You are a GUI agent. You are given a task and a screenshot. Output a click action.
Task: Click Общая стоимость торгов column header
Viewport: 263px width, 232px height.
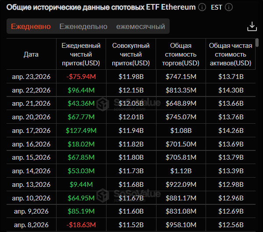(181, 54)
